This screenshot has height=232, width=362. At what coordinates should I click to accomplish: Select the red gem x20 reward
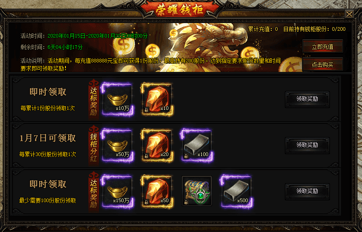click(157, 145)
